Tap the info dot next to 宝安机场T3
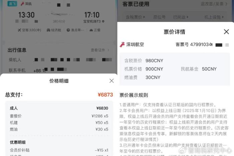 [x=103, y=21]
